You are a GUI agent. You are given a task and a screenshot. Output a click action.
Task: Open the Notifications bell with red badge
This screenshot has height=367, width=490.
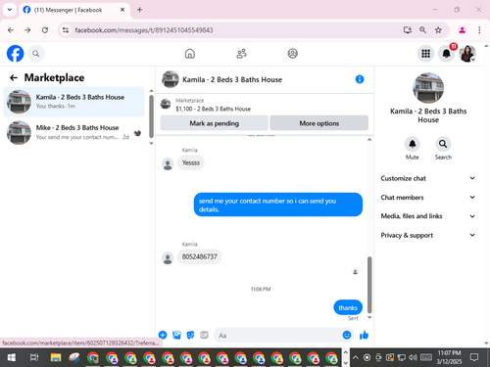click(447, 54)
